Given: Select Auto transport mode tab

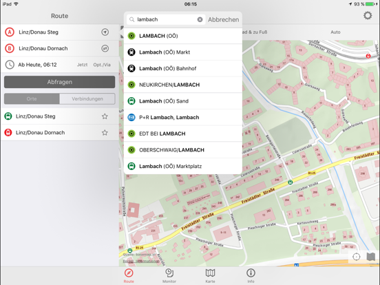Looking at the screenshot, I should tap(335, 32).
